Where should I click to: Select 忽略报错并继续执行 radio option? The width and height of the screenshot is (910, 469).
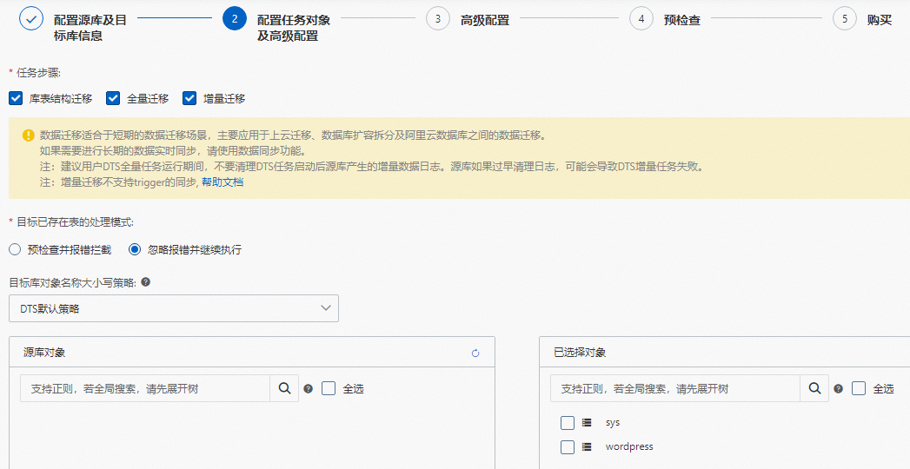pos(135,250)
